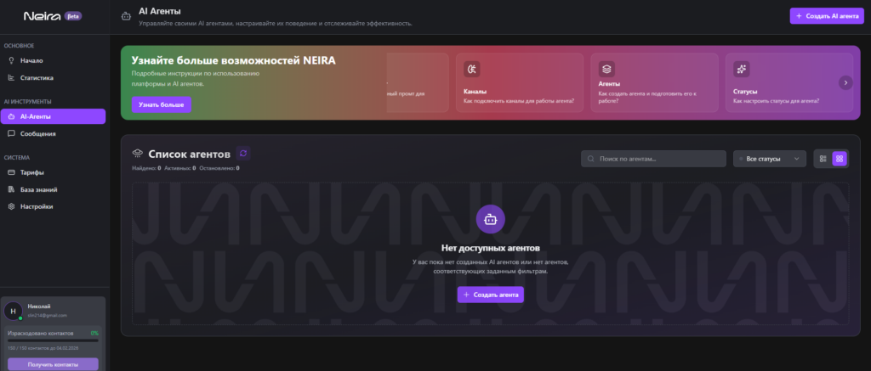Click the beta badge next to logo
This screenshot has width=871, height=371.
pos(73,16)
